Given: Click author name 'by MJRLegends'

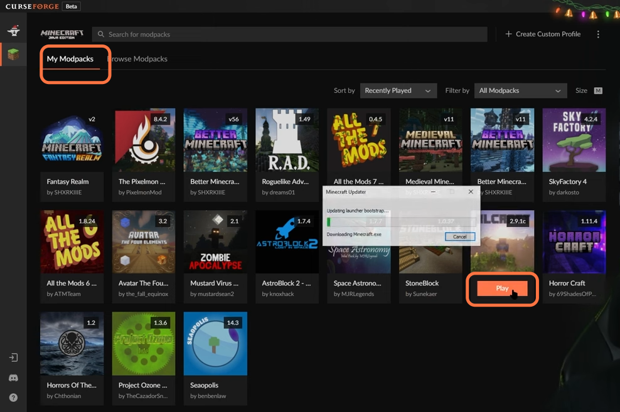Looking at the screenshot, I should 353,294.
